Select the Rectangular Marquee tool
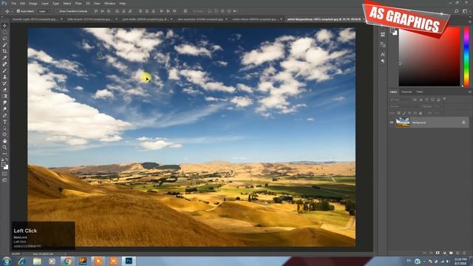The height and width of the screenshot is (266, 473). pyautogui.click(x=4, y=32)
